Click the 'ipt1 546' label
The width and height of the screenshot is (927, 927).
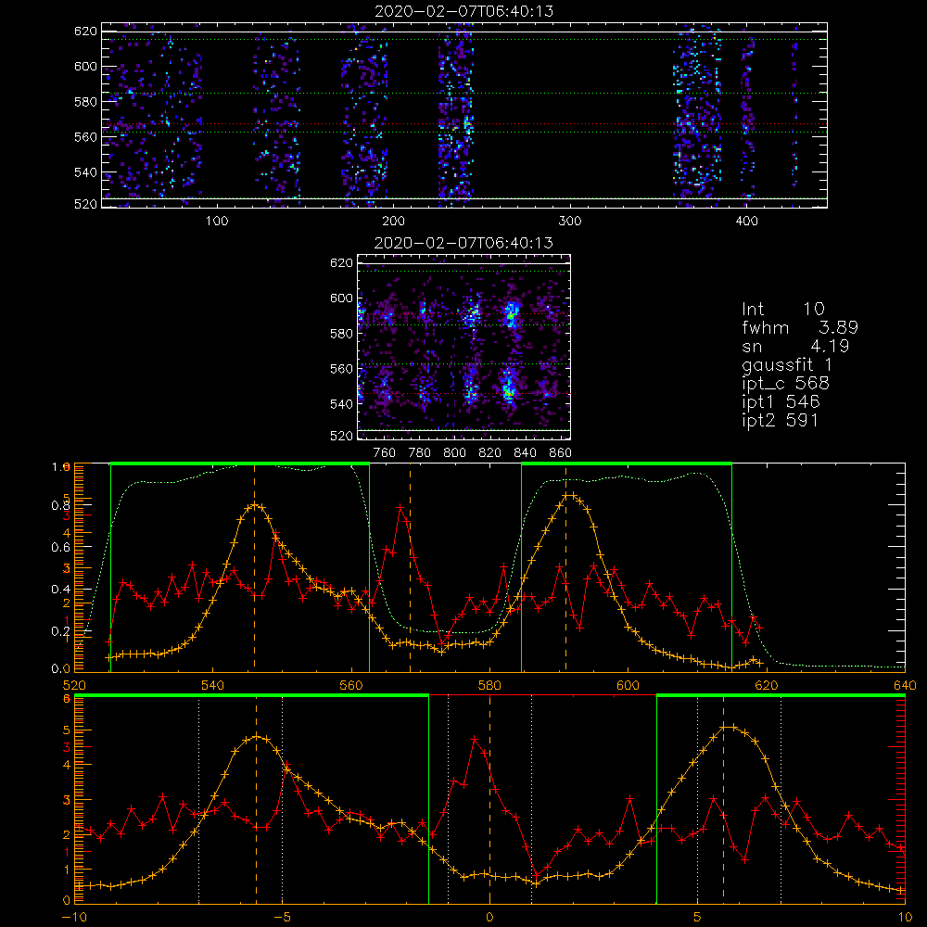coord(781,402)
